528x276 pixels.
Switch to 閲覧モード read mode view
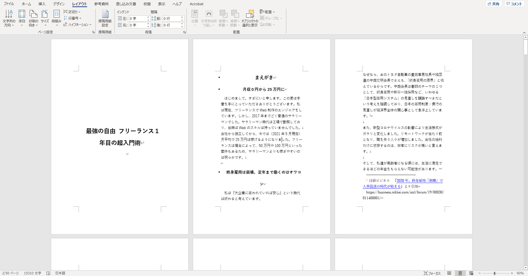coord(449,273)
